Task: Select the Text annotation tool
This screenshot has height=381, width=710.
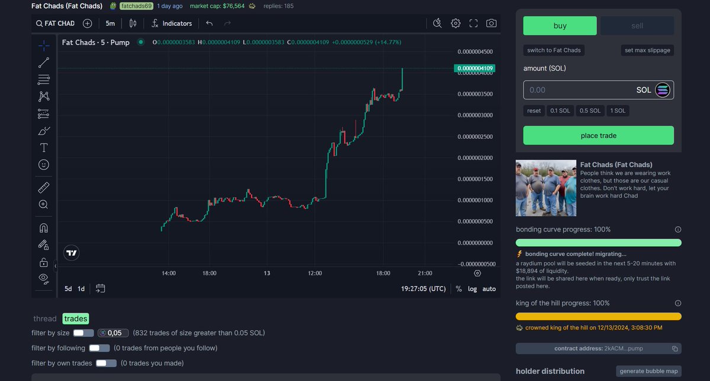Action: coord(44,148)
